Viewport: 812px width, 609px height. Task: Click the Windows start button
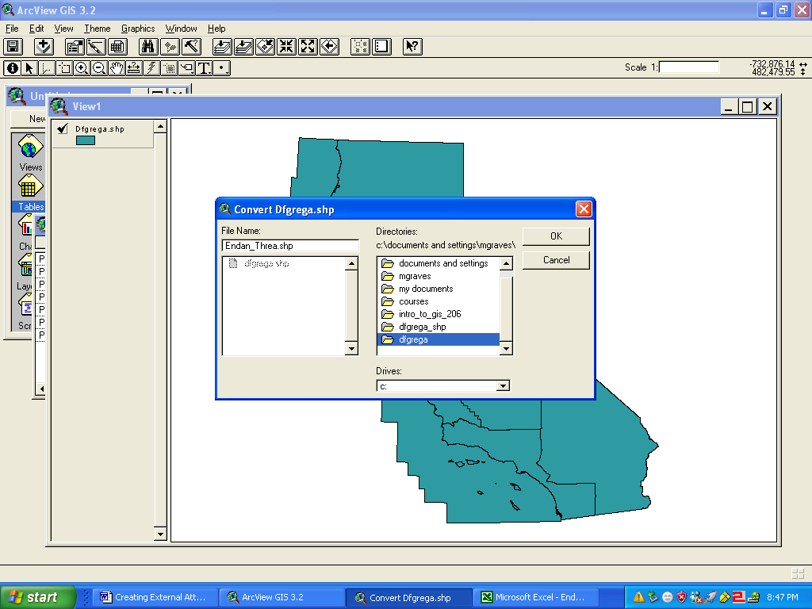click(37, 597)
